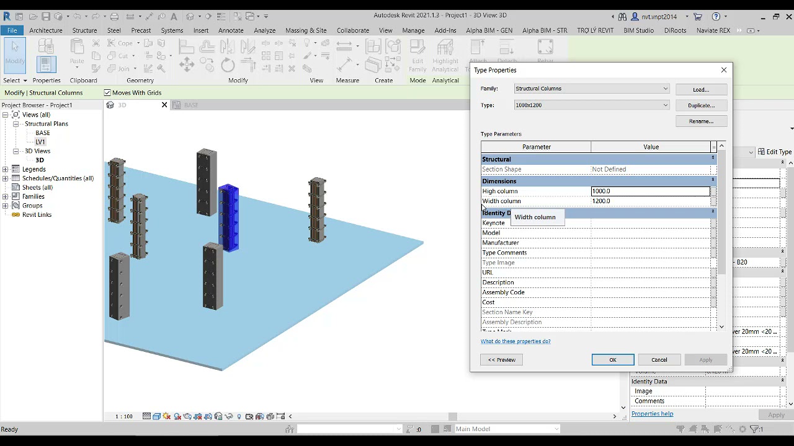Click Highlight Analytical ribbon button
The image size is (794, 446).
click(x=445, y=56)
